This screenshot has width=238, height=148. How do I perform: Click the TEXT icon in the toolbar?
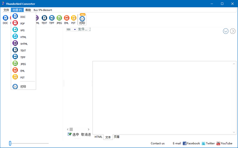44,20
